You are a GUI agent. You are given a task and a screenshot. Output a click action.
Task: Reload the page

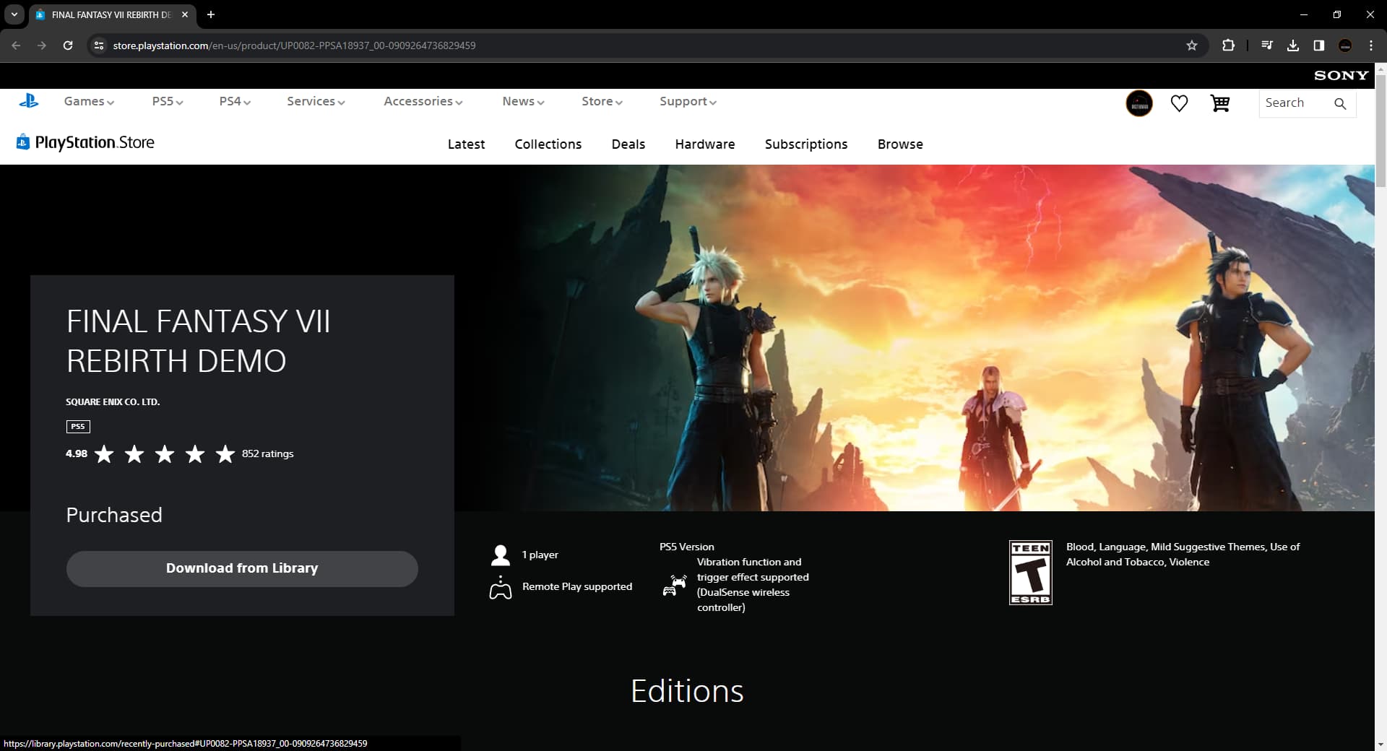(68, 45)
